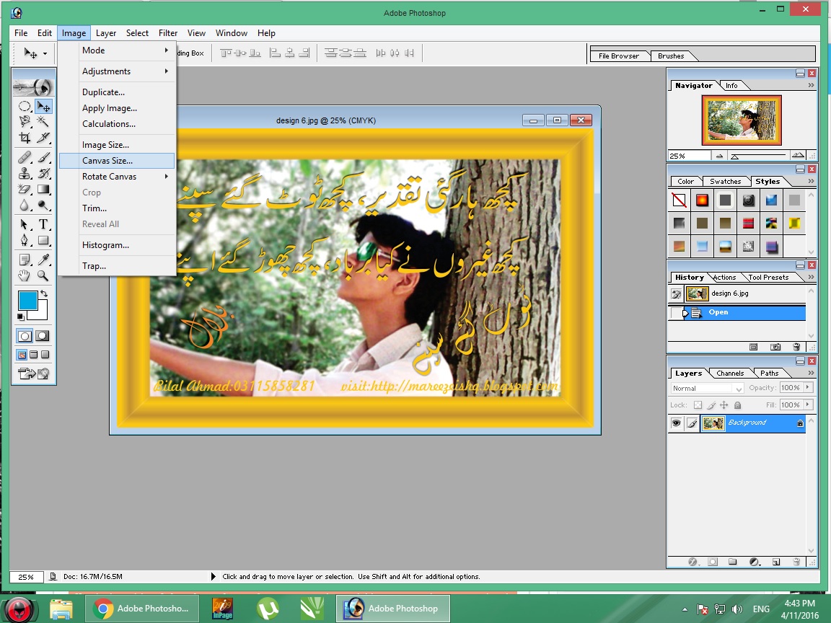Screen dimensions: 831x623
Task: Apply the red glowing style swatch
Action: point(702,200)
